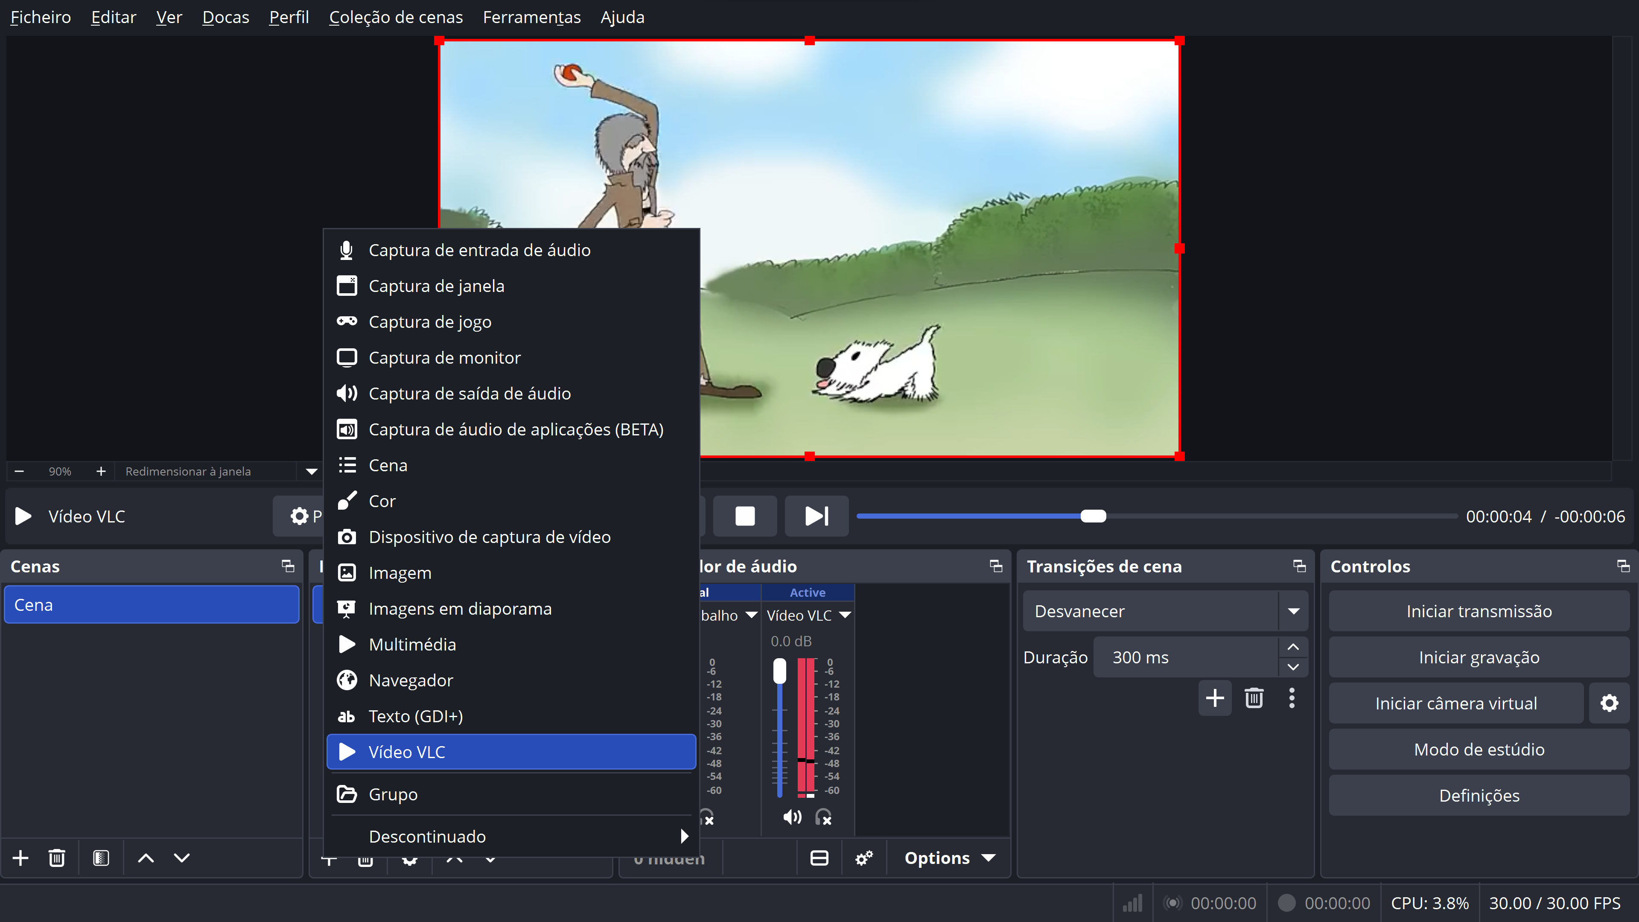The height and width of the screenshot is (922, 1639).
Task: Add Captura de saída de áudio
Action: click(511, 394)
